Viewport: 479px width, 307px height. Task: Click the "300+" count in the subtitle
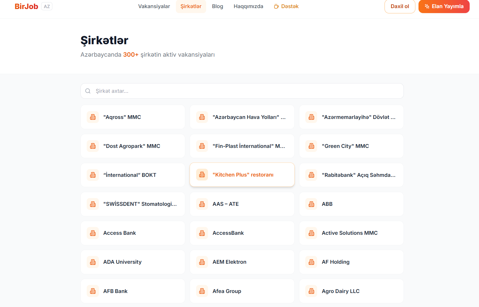(x=131, y=54)
